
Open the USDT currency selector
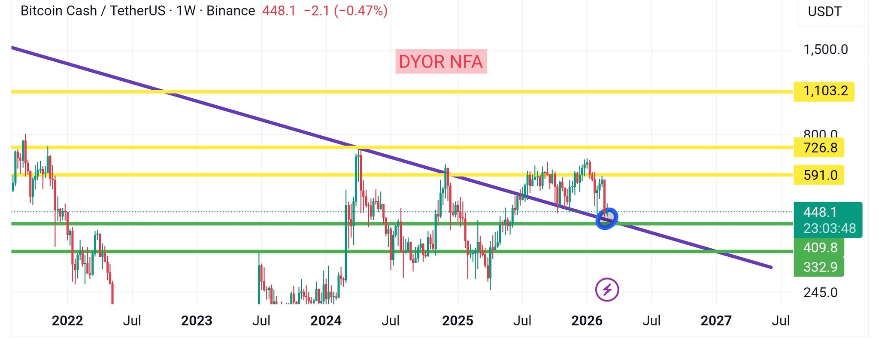point(824,12)
